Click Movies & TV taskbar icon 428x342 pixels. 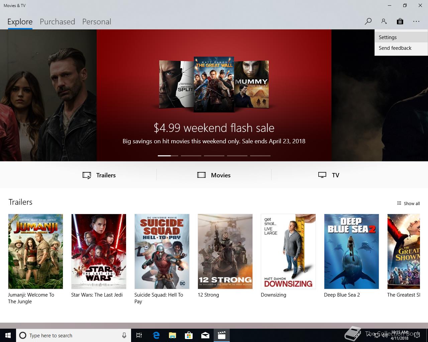pyautogui.click(x=222, y=335)
